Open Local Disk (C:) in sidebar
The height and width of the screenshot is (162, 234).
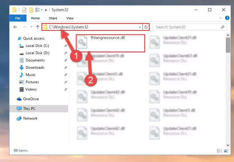click(34, 46)
